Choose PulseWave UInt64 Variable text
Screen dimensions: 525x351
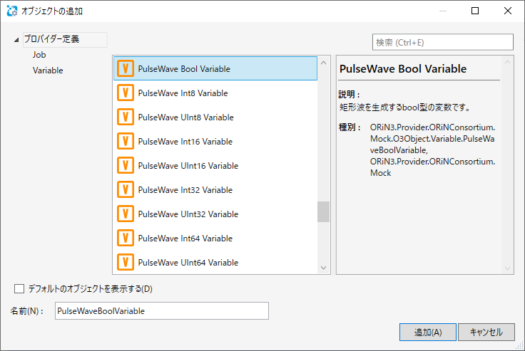(x=188, y=263)
